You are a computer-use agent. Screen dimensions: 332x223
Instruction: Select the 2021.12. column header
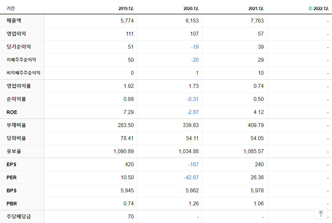pos(256,9)
